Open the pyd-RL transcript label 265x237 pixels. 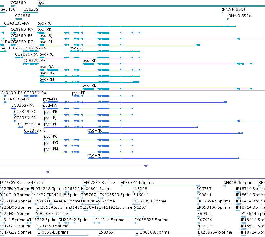[89, 86]
